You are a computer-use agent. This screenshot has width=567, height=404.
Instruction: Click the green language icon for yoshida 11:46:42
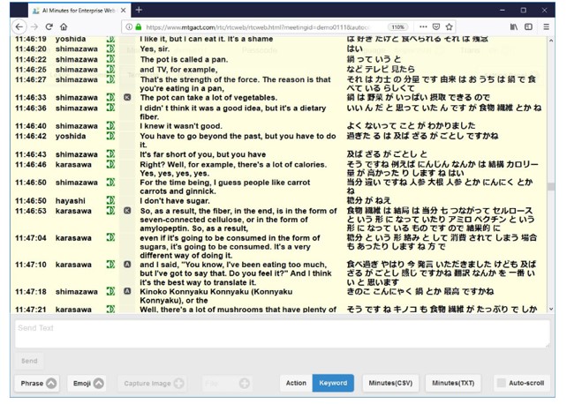[x=110, y=136]
